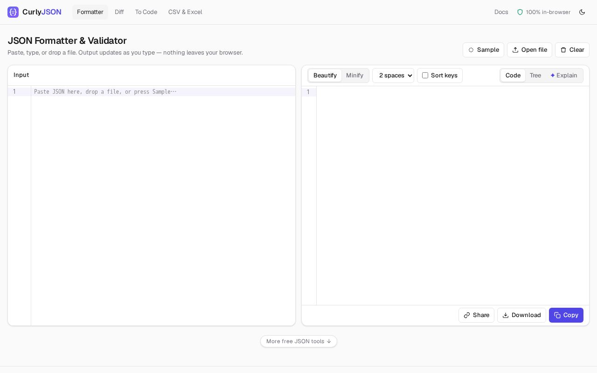Viewport: 597px width, 373px height.
Task: Select Beautify mode
Action: pyautogui.click(x=325, y=76)
